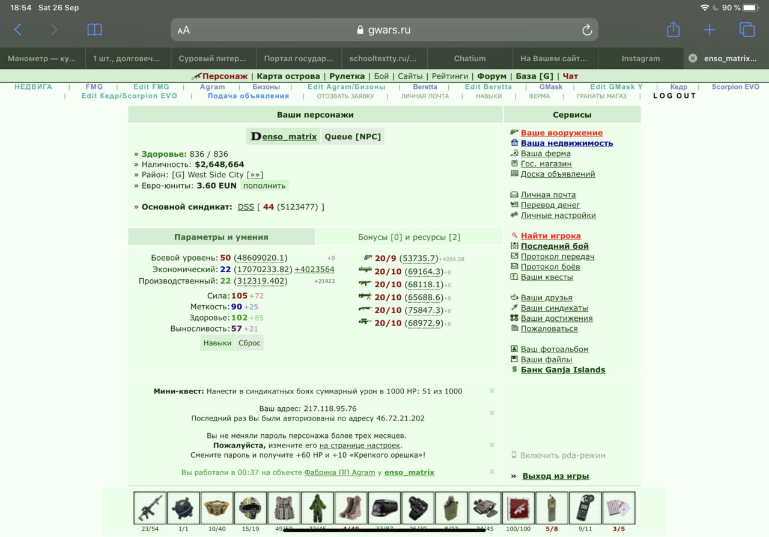Select the radio item 5/8
The height and width of the screenshot is (537, 769).
click(x=552, y=508)
